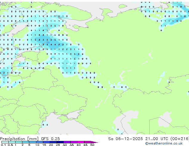Pick the 10–15 mm legend color swatch

click(40, 142)
